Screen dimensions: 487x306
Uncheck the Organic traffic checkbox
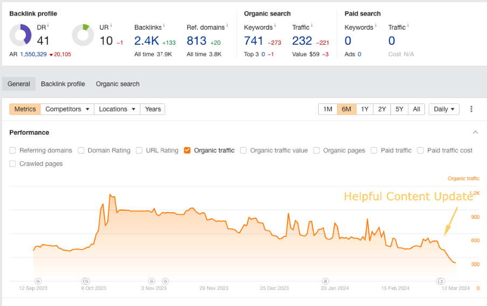point(187,151)
